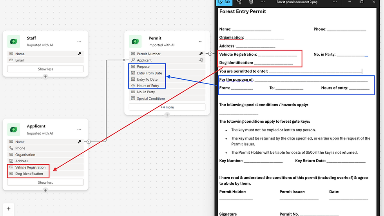This screenshot has height=216, width=384.
Task: Click the file name Forest permit document 2.png
Action: (x=297, y=2)
